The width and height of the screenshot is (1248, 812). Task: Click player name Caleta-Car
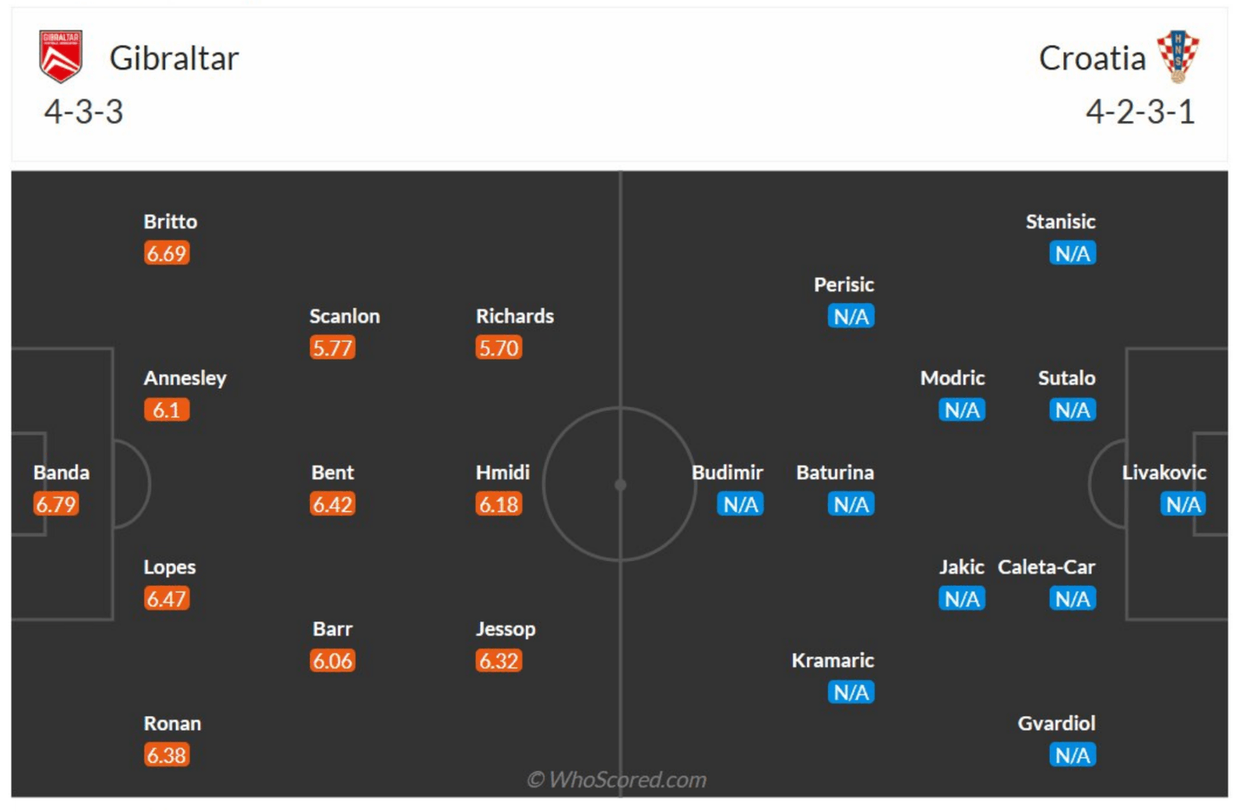[x=1046, y=566]
